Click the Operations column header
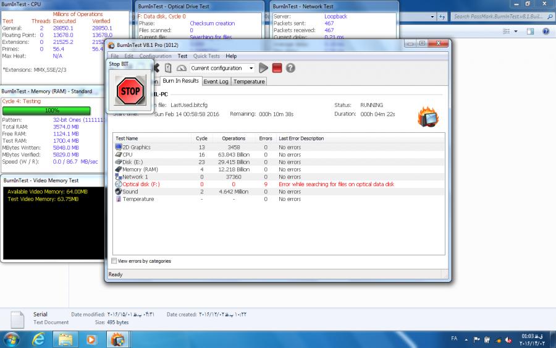 pyautogui.click(x=234, y=138)
